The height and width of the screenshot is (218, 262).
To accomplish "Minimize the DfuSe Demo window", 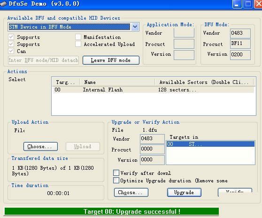I will click(237, 4).
